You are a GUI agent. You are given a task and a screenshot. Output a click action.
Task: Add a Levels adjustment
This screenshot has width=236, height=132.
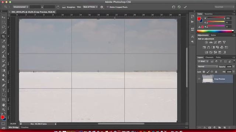(211, 43)
